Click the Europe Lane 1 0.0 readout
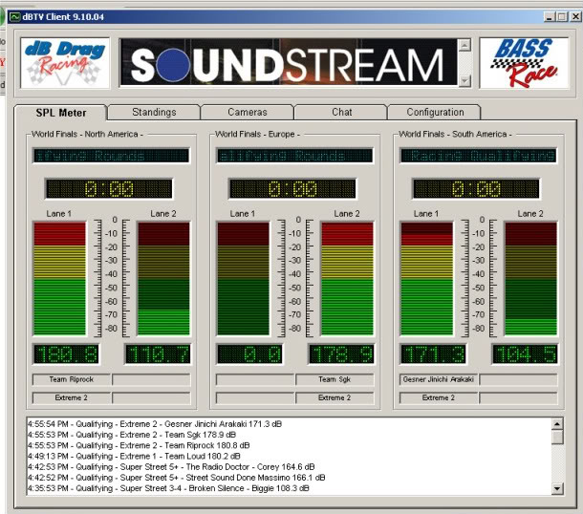Screen dimensions: 583x514 tap(249, 354)
